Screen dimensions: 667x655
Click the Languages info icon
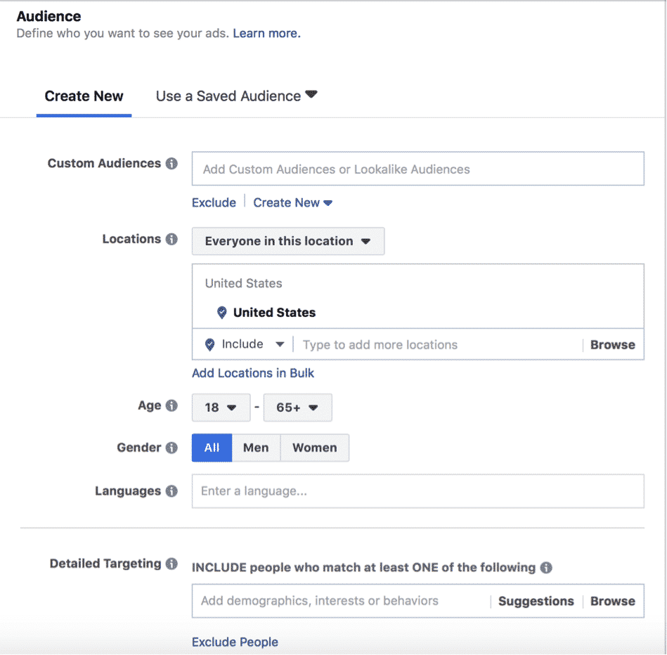click(171, 491)
